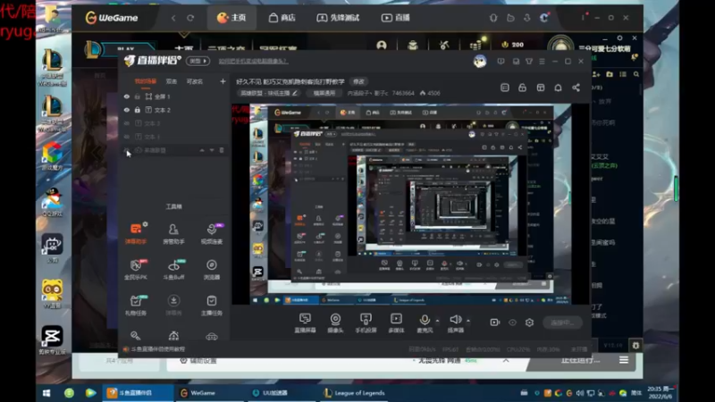Open the 斗鱼Buff tool
This screenshot has width=715, height=402.
coord(173,269)
